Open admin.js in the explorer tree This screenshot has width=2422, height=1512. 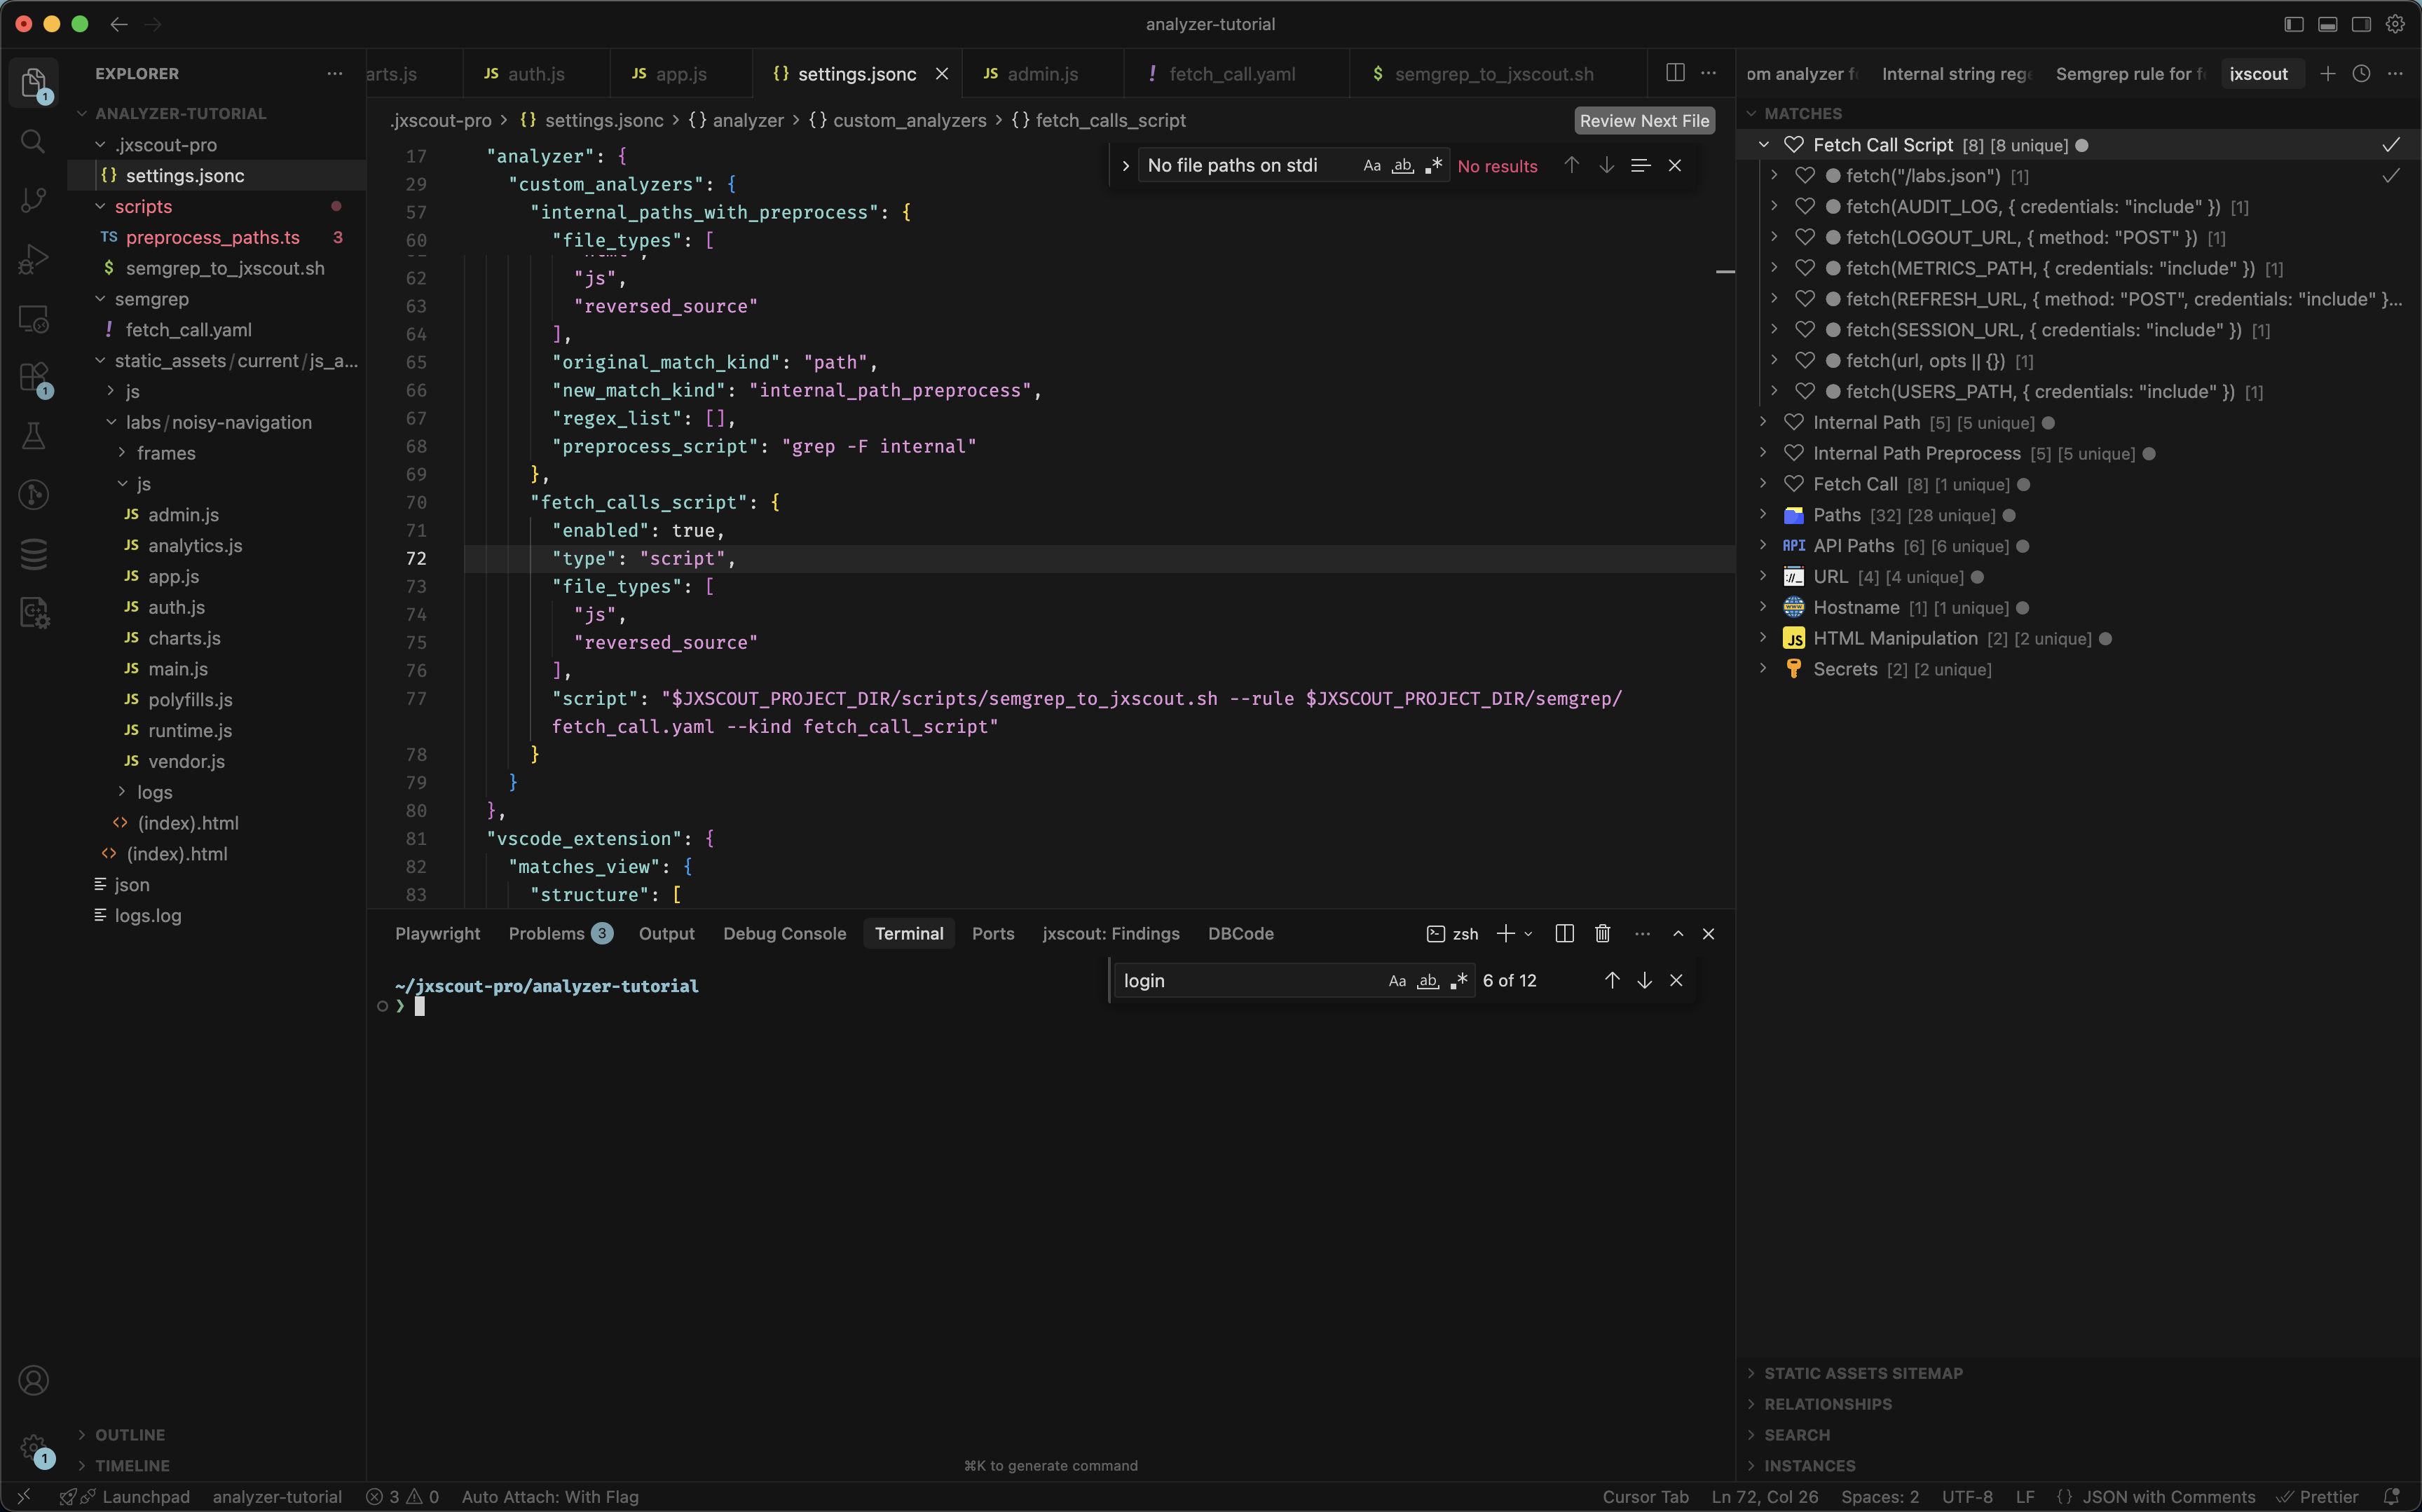(183, 514)
